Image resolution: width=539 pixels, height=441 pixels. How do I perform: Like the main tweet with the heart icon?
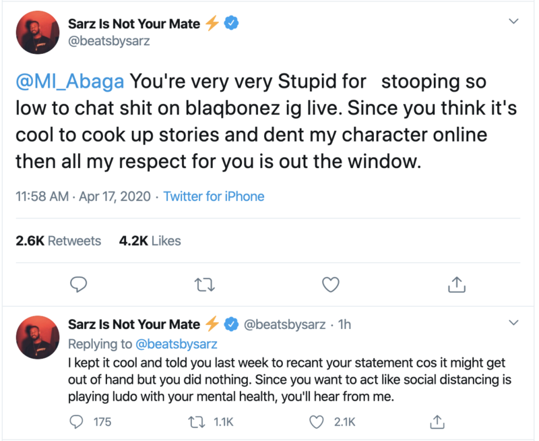[x=330, y=285]
